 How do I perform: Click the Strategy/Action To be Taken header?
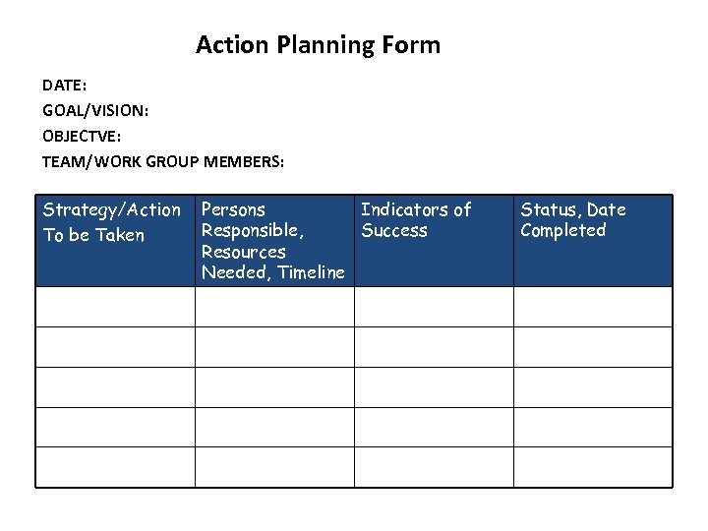[112, 222]
